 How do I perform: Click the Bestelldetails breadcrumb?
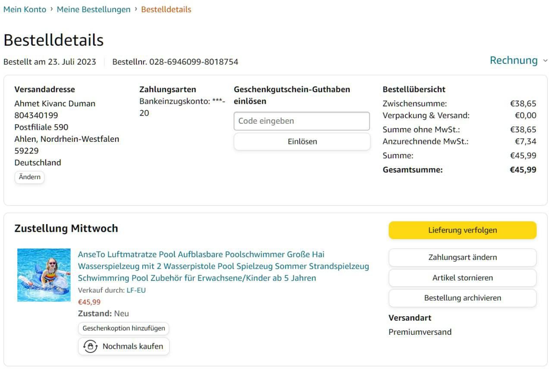(x=166, y=9)
